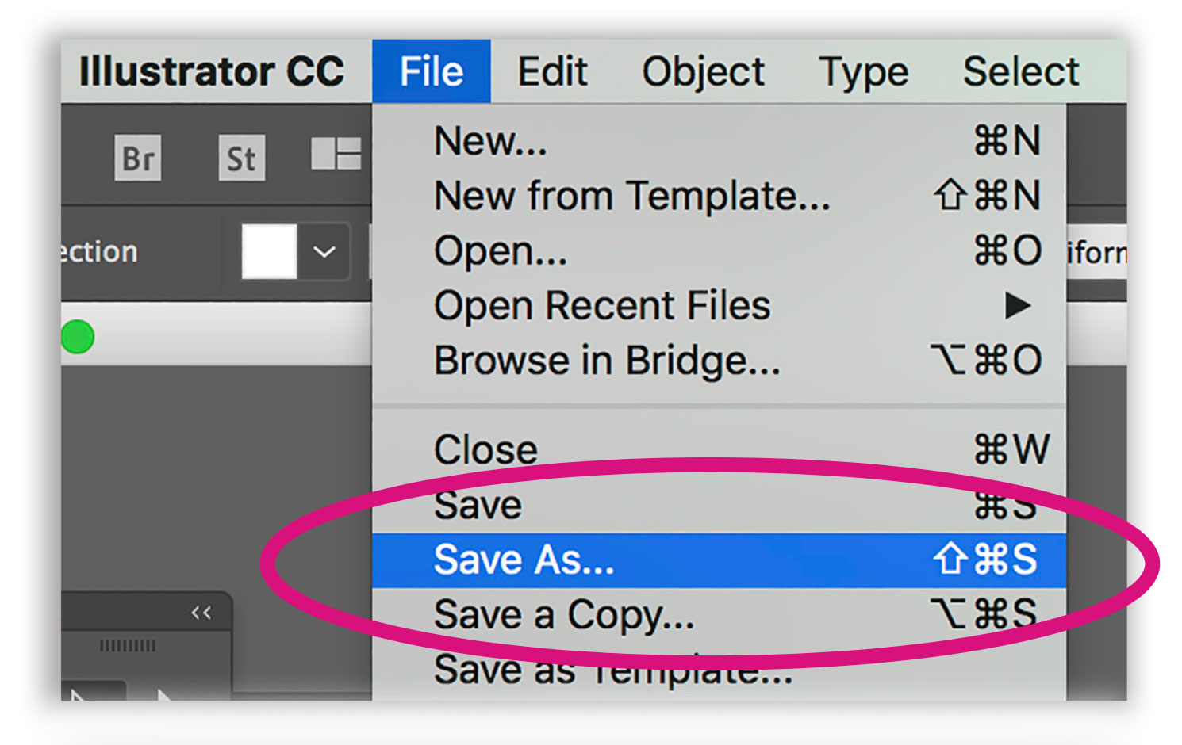The width and height of the screenshot is (1182, 745).
Task: Click the white fill color swatch
Action: coord(267,252)
